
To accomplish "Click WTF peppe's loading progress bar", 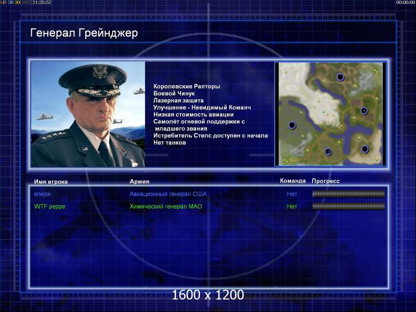I will tap(348, 206).
